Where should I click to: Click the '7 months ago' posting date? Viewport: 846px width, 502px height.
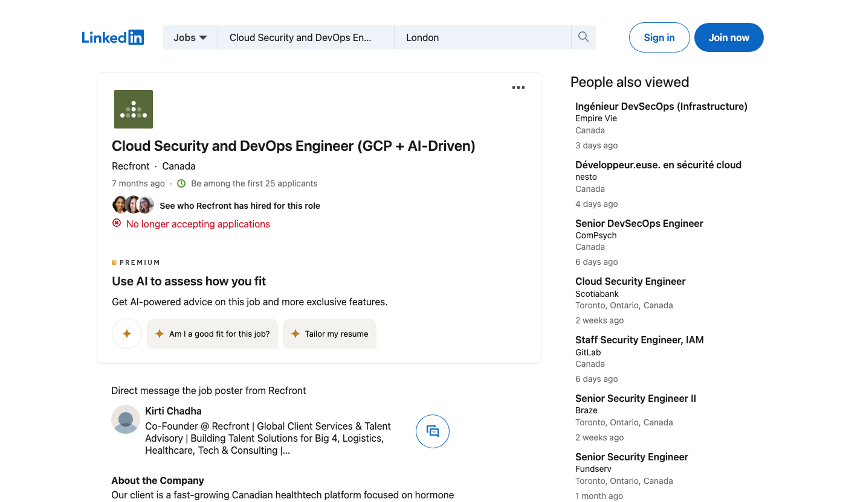(138, 183)
